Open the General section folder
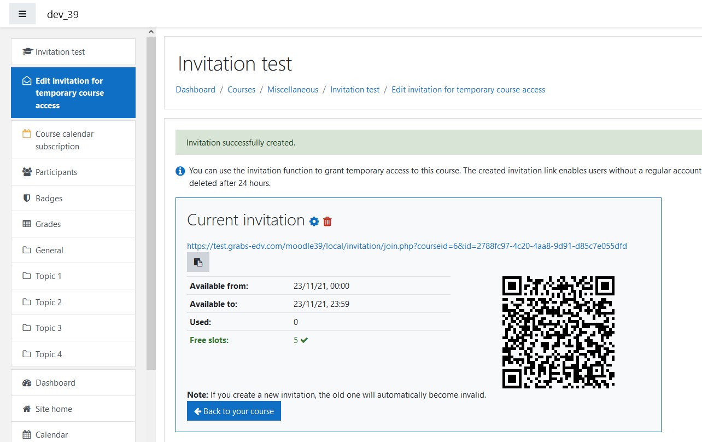The height and width of the screenshot is (442, 702). pos(49,250)
